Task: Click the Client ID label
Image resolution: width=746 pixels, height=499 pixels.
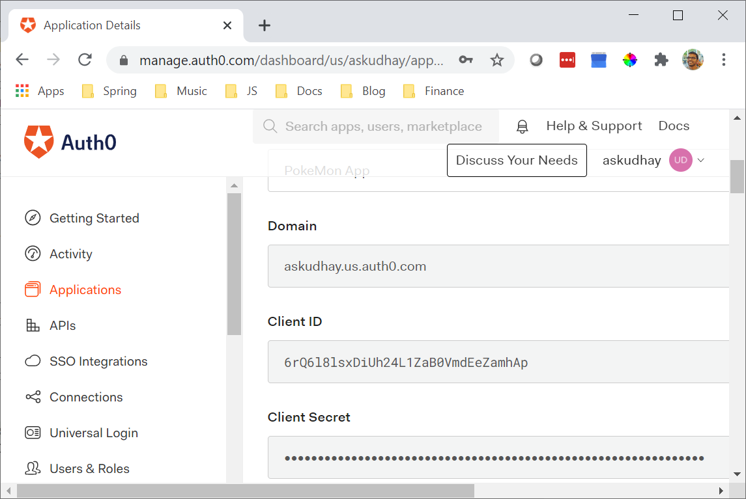Action: (x=294, y=322)
